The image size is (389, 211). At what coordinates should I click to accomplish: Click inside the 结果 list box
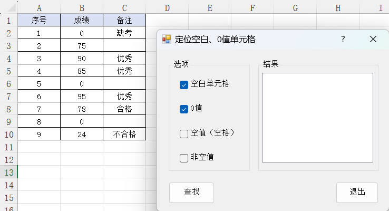point(317,117)
